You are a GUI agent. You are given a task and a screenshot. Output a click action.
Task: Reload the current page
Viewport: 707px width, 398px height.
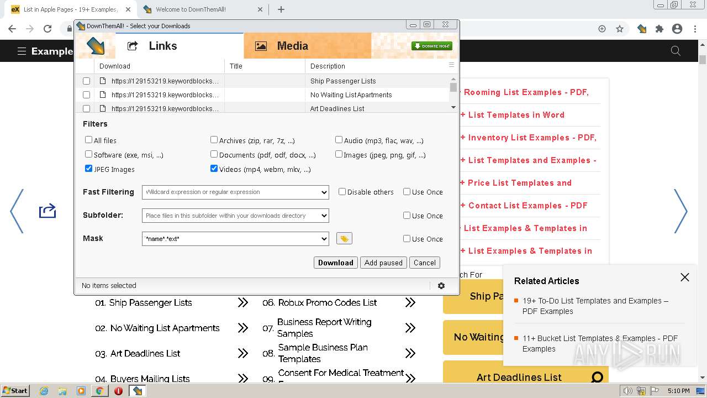48,29
